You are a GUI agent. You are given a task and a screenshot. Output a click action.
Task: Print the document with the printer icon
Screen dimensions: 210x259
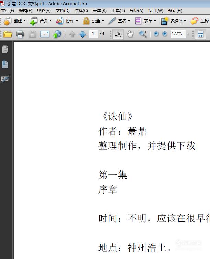point(20,34)
